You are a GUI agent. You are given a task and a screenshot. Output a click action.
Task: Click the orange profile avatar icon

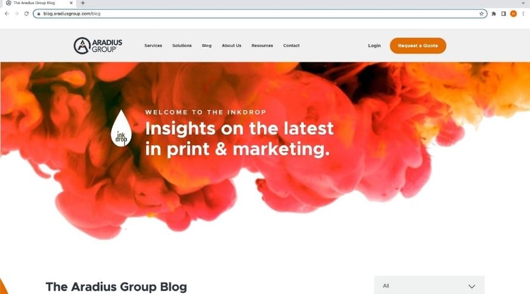513,14
